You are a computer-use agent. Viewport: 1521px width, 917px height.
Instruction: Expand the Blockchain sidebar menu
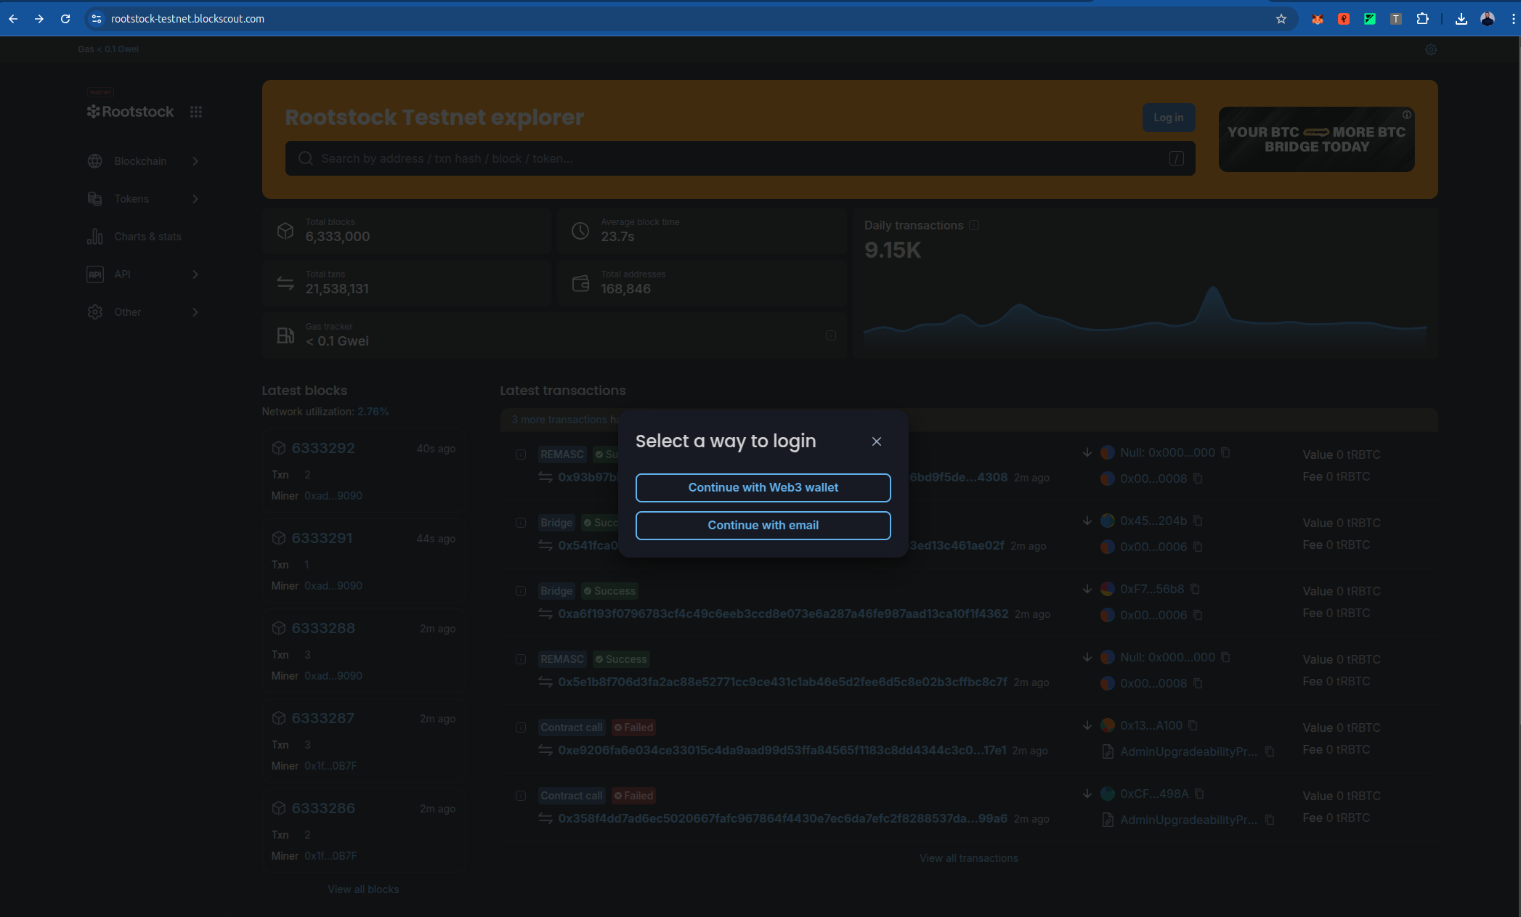142,161
